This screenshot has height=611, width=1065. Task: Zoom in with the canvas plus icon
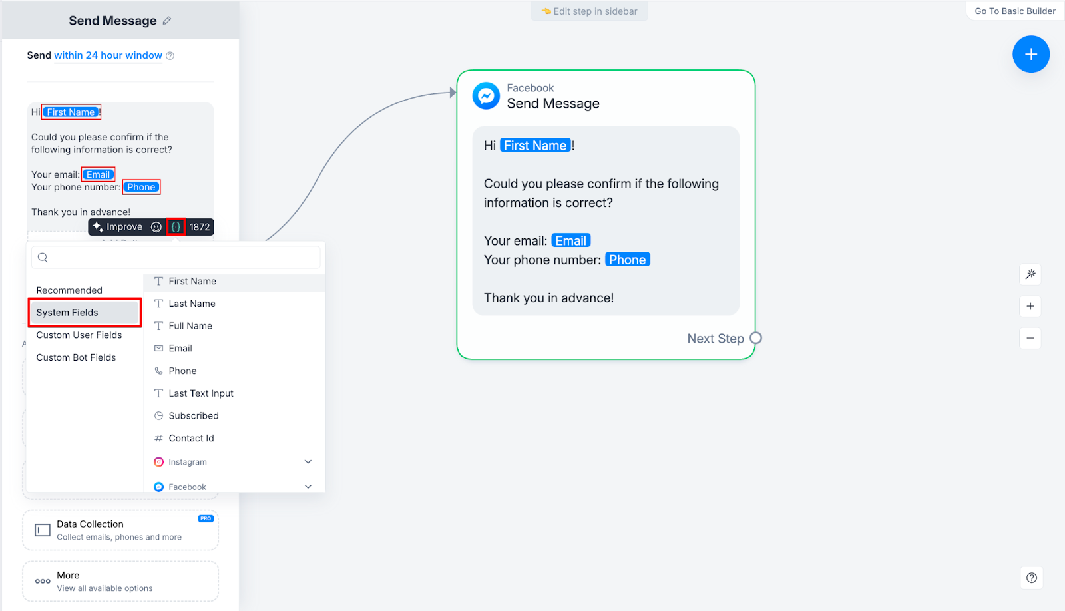tap(1030, 306)
